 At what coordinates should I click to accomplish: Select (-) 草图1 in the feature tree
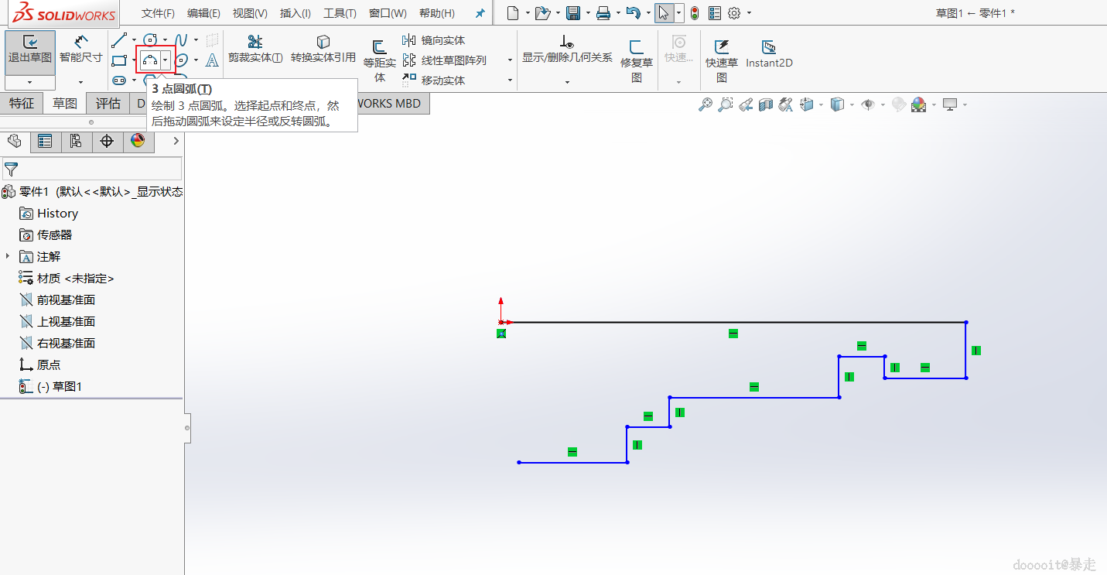60,386
